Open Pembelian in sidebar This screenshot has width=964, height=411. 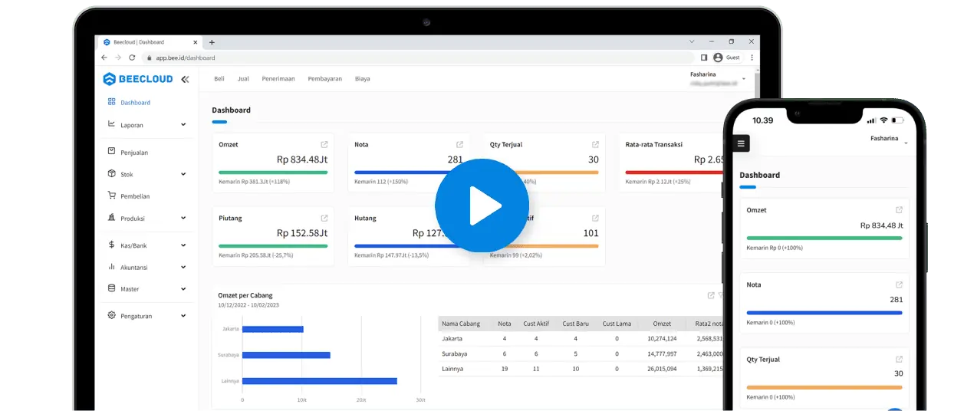point(135,196)
